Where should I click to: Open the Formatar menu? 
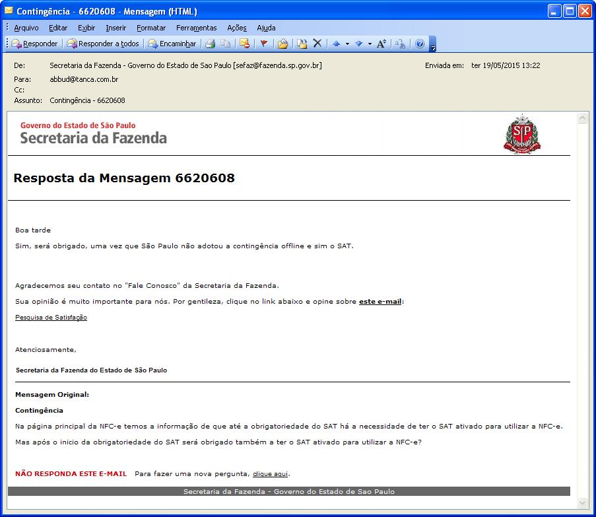pyautogui.click(x=151, y=28)
